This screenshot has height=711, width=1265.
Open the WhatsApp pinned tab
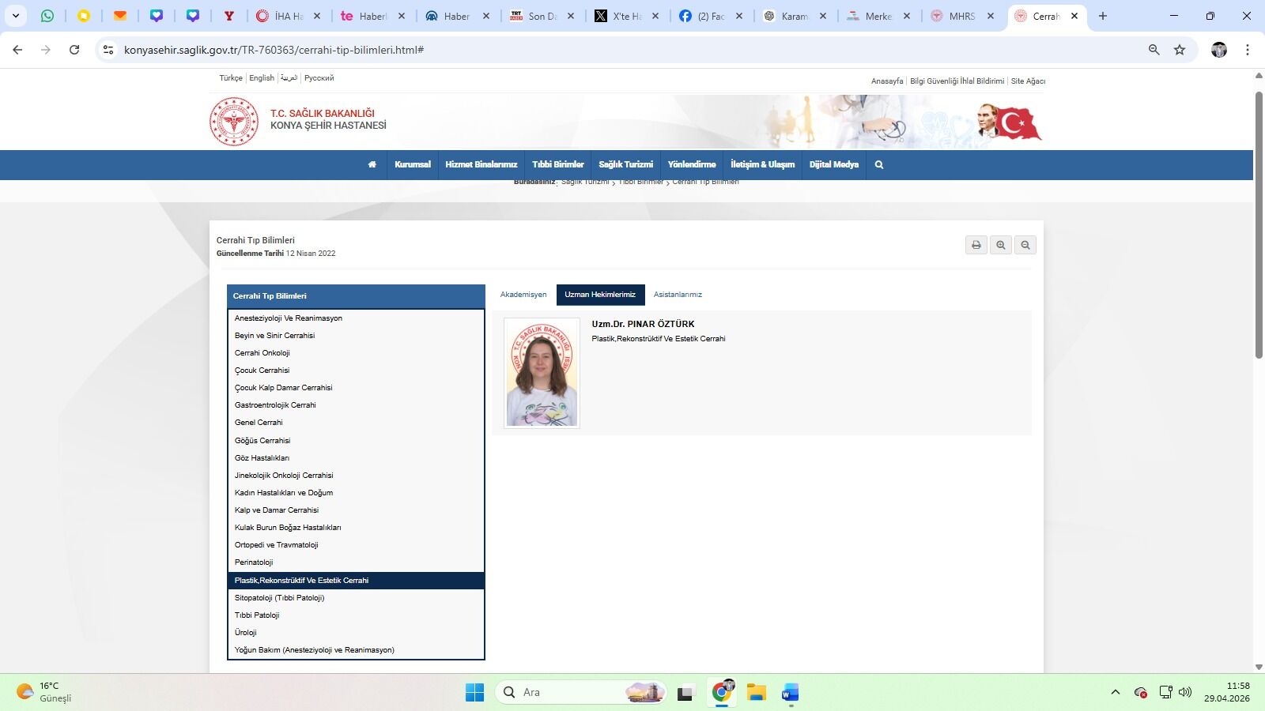[x=47, y=16]
